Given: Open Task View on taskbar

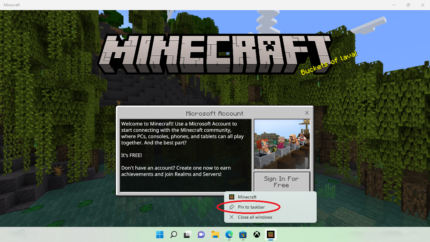Looking at the screenshot, I should pyautogui.click(x=188, y=234).
